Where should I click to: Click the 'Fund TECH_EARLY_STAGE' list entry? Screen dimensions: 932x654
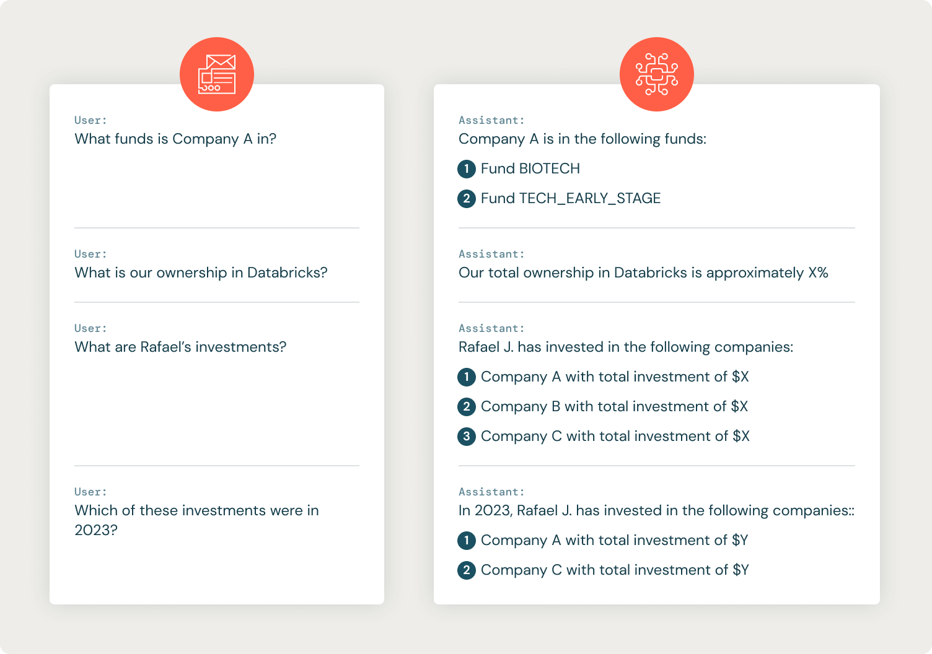[571, 198]
